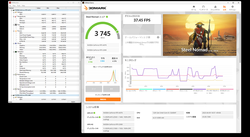Image resolution: width=250 pixels, height=137 pixels.
Task: Click the Max column header
Action: click(61, 8)
